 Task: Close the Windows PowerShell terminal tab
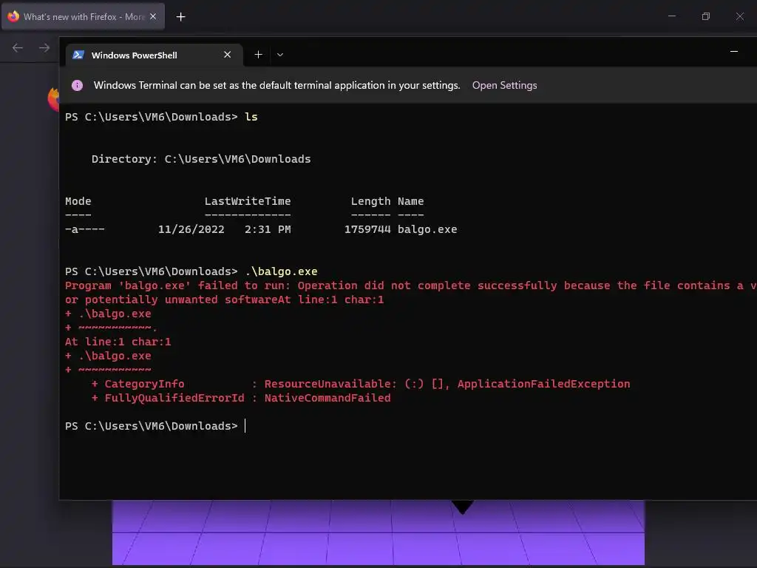228,55
